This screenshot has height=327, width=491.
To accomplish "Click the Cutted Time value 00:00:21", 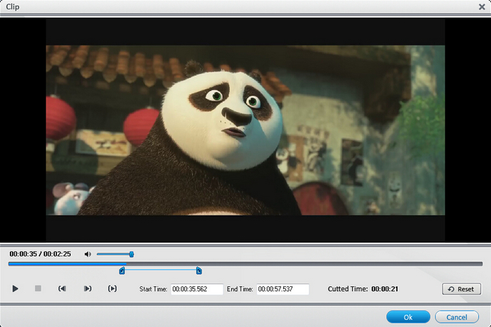I will click(384, 289).
